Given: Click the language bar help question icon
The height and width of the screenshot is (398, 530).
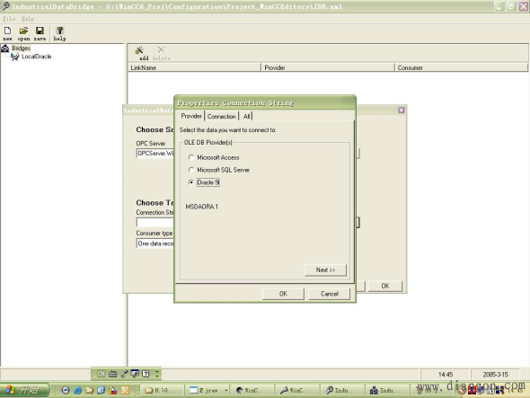Looking at the screenshot, I should 146,374.
